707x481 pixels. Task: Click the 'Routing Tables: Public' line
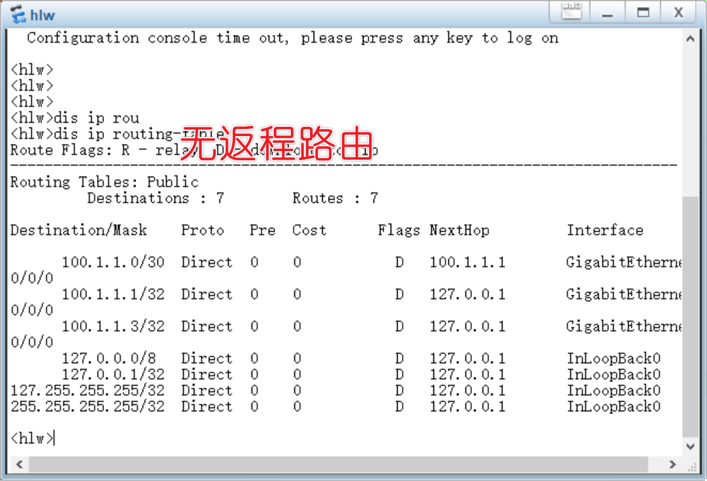[104, 182]
